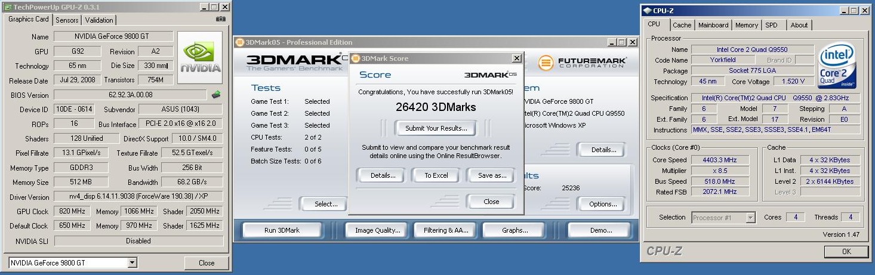The height and width of the screenshot is (275, 875).
Task: Open Image Quality settings in 3DMark05
Action: (377, 230)
